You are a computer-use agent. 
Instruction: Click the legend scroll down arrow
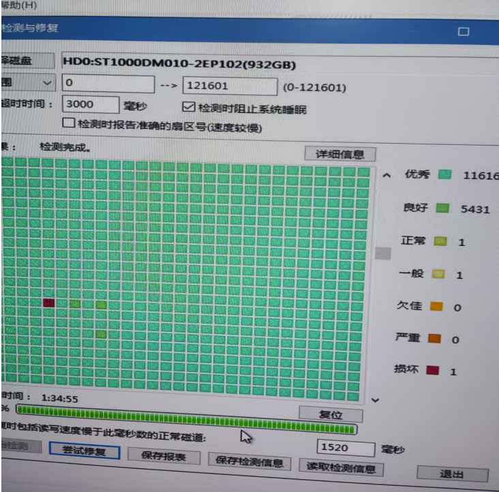pyautogui.click(x=375, y=400)
